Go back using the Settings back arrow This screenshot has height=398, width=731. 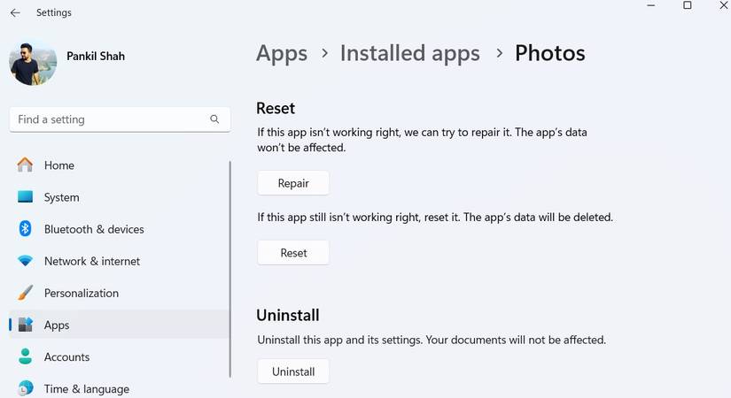(15, 13)
